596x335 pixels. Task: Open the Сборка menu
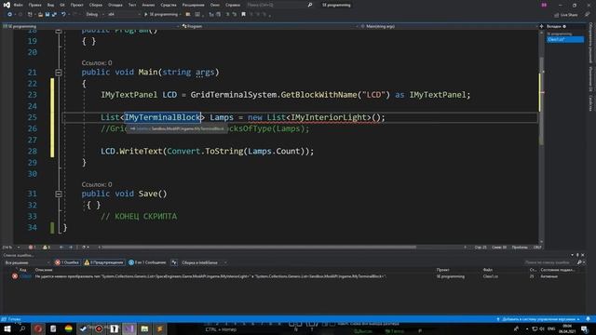(x=95, y=5)
